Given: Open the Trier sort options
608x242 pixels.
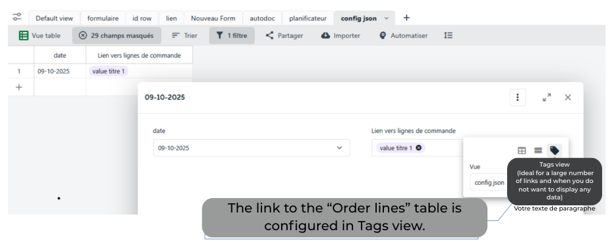Looking at the screenshot, I should tap(185, 35).
